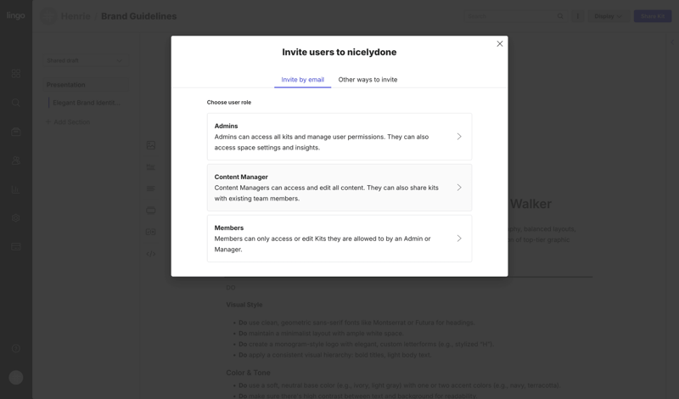Open the Other ways to invite tab
Viewport: 679px width, 399px height.
point(368,80)
